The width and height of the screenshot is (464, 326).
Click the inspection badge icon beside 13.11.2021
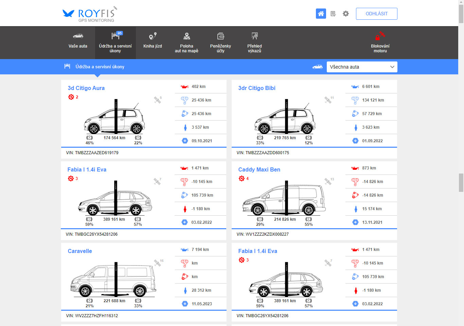pyautogui.click(x=355, y=222)
